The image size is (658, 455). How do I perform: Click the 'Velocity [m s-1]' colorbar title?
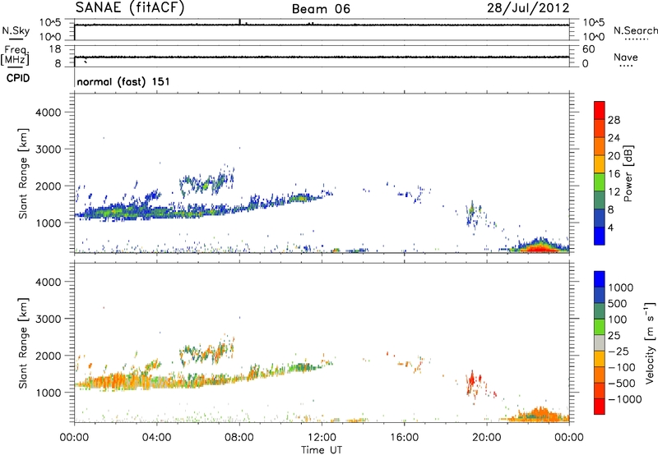pyautogui.click(x=650, y=342)
